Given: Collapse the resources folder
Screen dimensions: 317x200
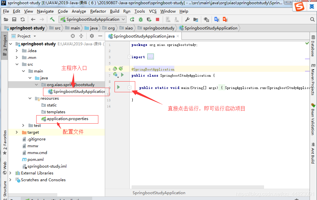Looking at the screenshot, I should pyautogui.click(x=30, y=98).
